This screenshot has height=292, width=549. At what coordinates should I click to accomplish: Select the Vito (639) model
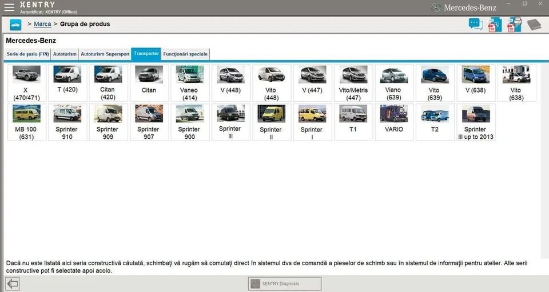coord(435,83)
